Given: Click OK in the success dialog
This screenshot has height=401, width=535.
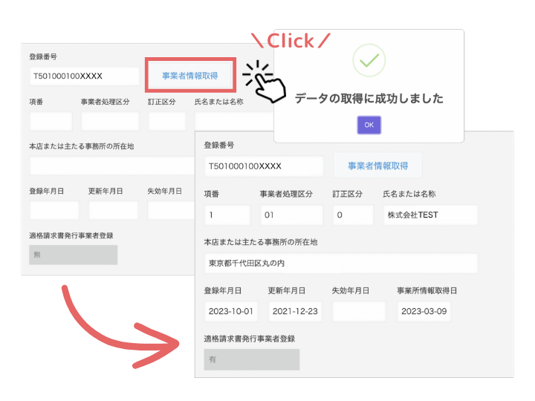Looking at the screenshot, I should tap(369, 125).
